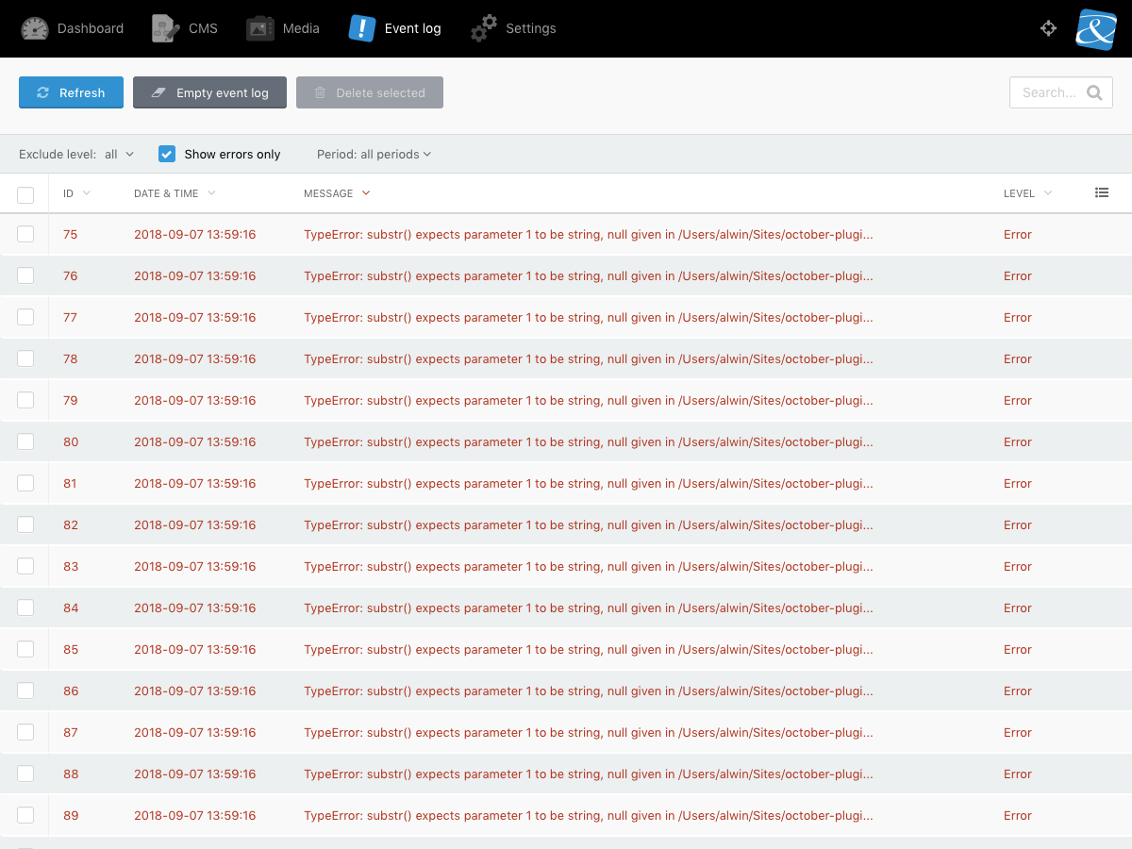Click the Event log exclamation icon
This screenshot has width=1132, height=849.
pyautogui.click(x=362, y=28)
